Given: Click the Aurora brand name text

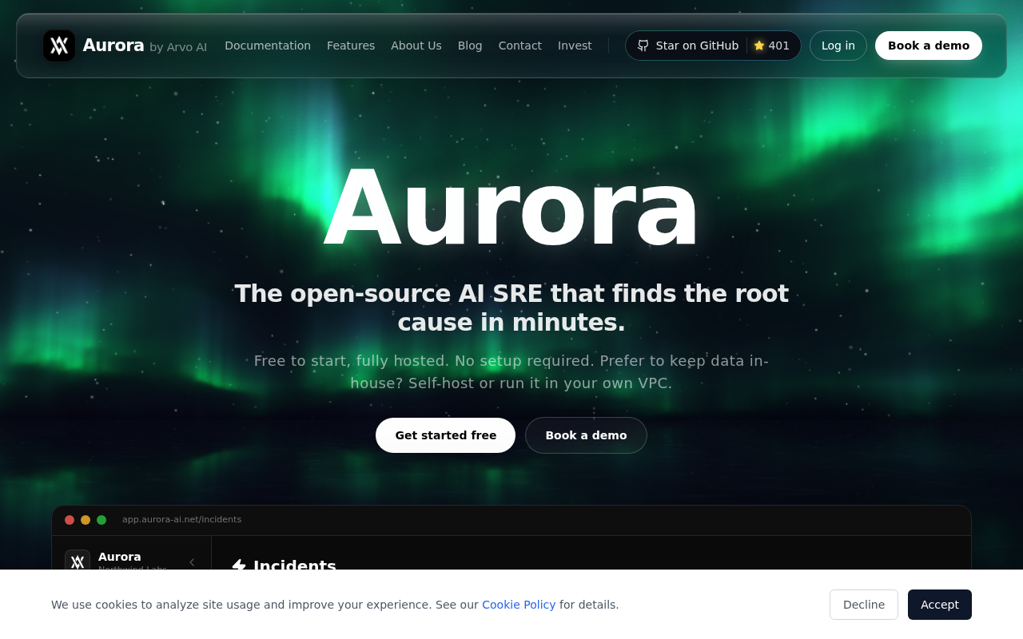Looking at the screenshot, I should point(113,46).
